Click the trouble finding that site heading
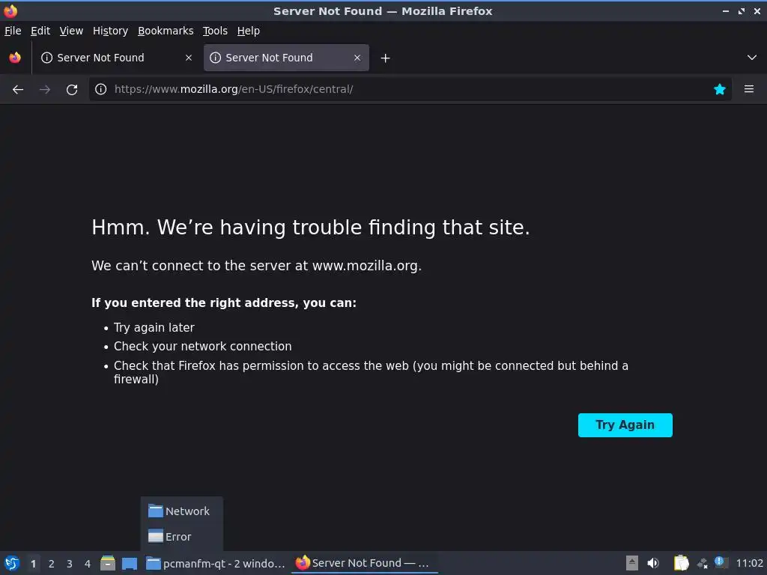This screenshot has height=575, width=767. click(x=311, y=228)
